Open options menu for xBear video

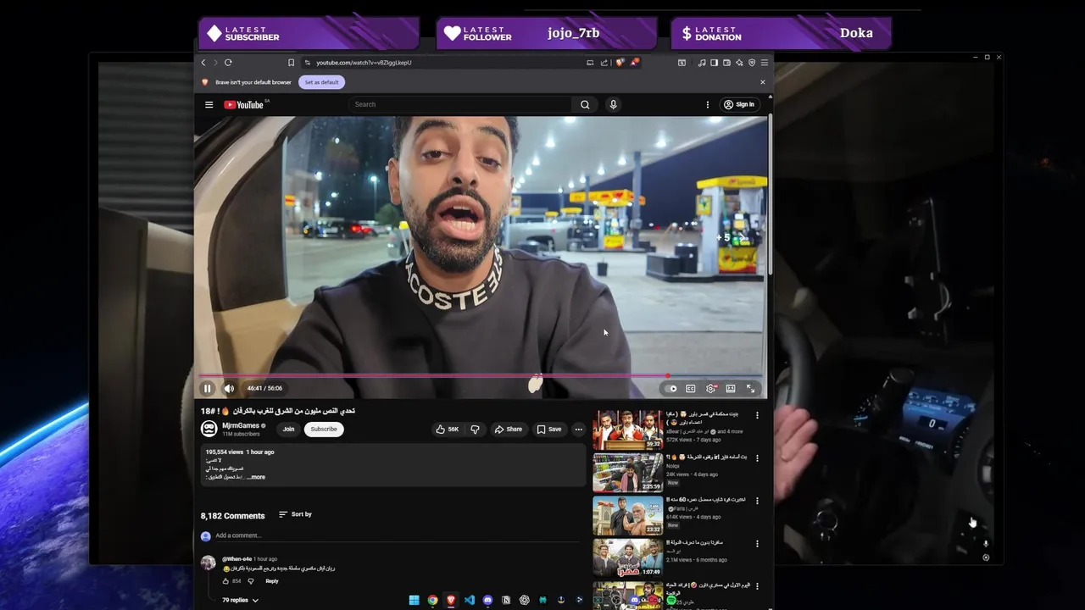pos(757,415)
